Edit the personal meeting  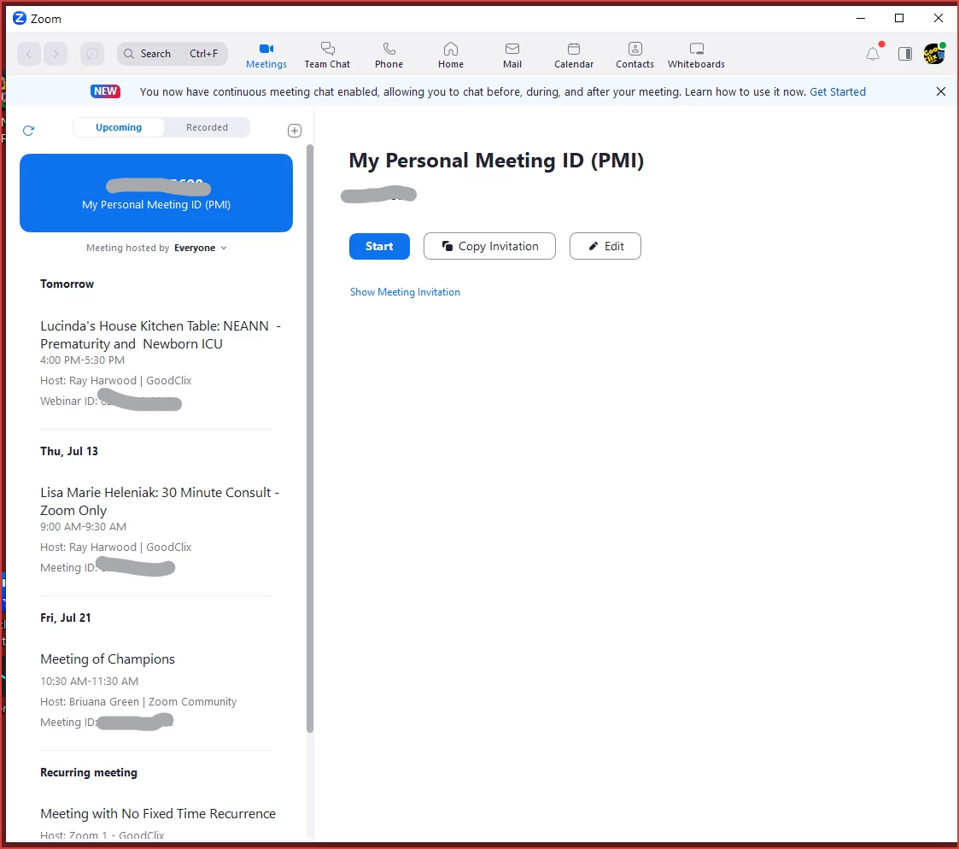pos(605,247)
